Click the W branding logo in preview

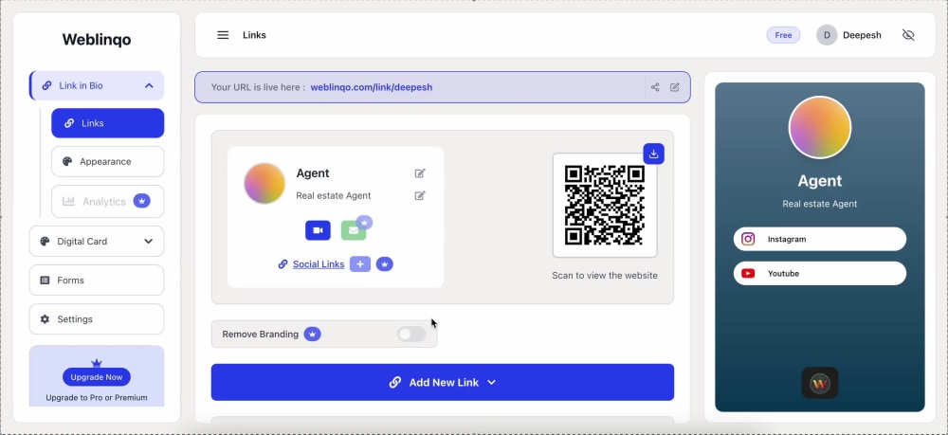(820, 383)
